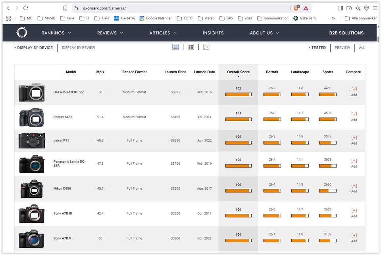Image resolution: width=381 pixels, height=255 pixels.
Task: Expand the ABOUT US menu
Action: pyautogui.click(x=264, y=33)
